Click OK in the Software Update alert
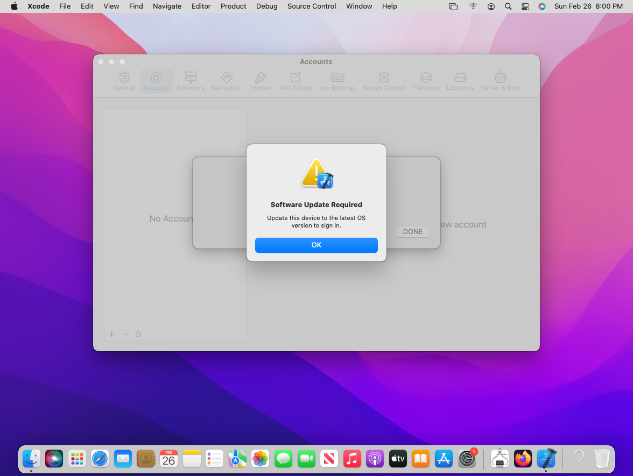The width and height of the screenshot is (633, 476). (316, 245)
